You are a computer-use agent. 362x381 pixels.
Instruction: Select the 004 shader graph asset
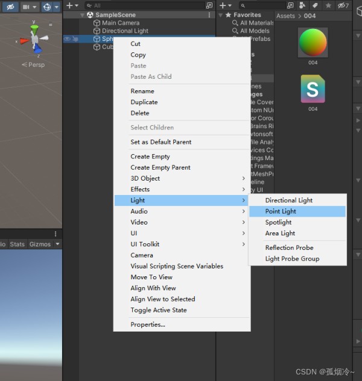tap(313, 89)
